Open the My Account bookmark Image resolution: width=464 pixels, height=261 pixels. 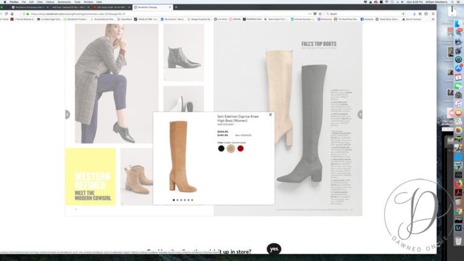click(x=172, y=19)
